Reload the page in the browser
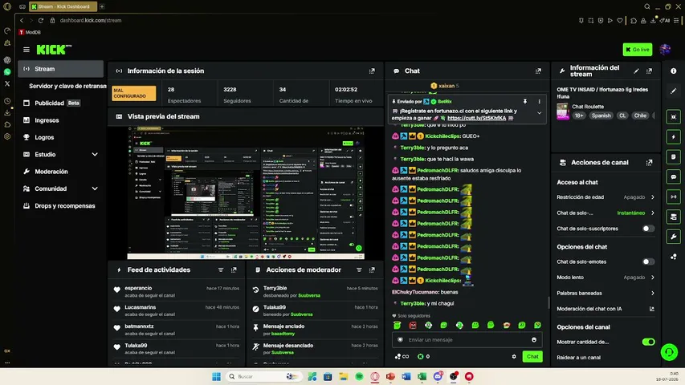Viewport: 685px width, 385px height. [41, 20]
